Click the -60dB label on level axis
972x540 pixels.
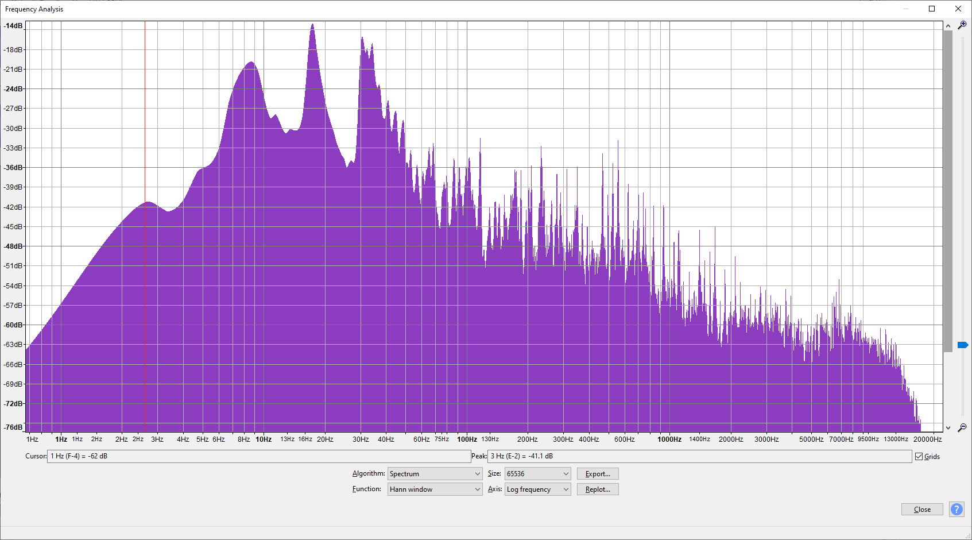coord(13,325)
